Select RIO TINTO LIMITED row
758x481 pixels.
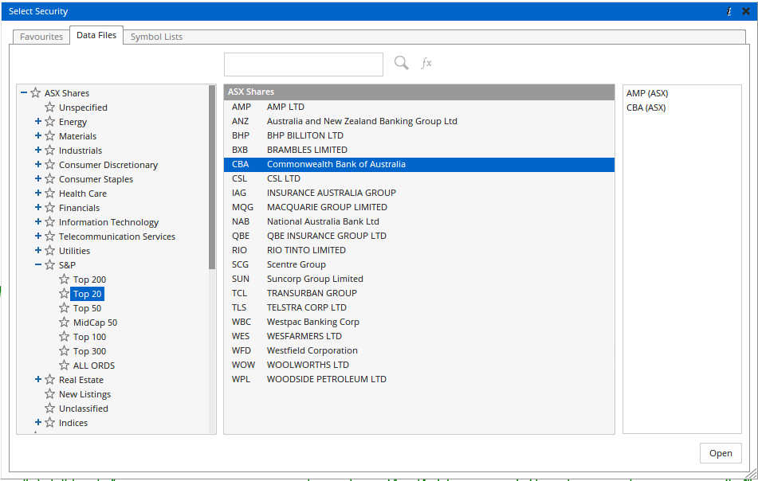pos(419,250)
